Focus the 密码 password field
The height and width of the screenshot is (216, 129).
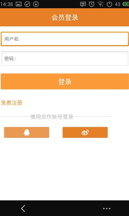coord(65,58)
